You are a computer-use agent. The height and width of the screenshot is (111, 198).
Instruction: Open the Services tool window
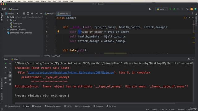pos(111,106)
